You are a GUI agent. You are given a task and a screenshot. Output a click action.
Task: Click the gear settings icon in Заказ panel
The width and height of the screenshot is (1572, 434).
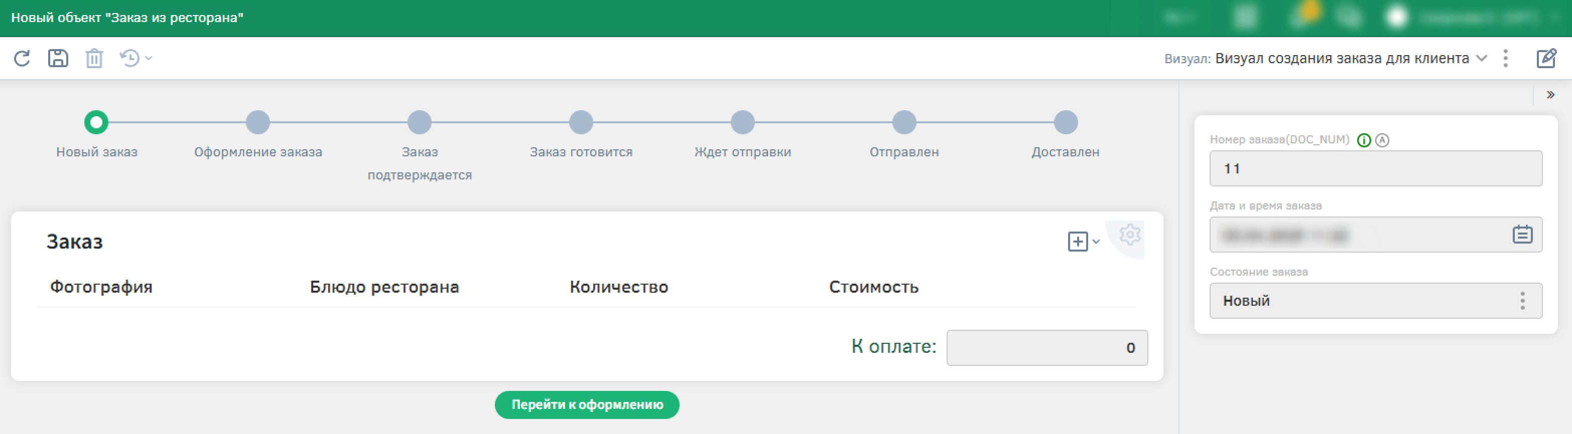pyautogui.click(x=1130, y=235)
